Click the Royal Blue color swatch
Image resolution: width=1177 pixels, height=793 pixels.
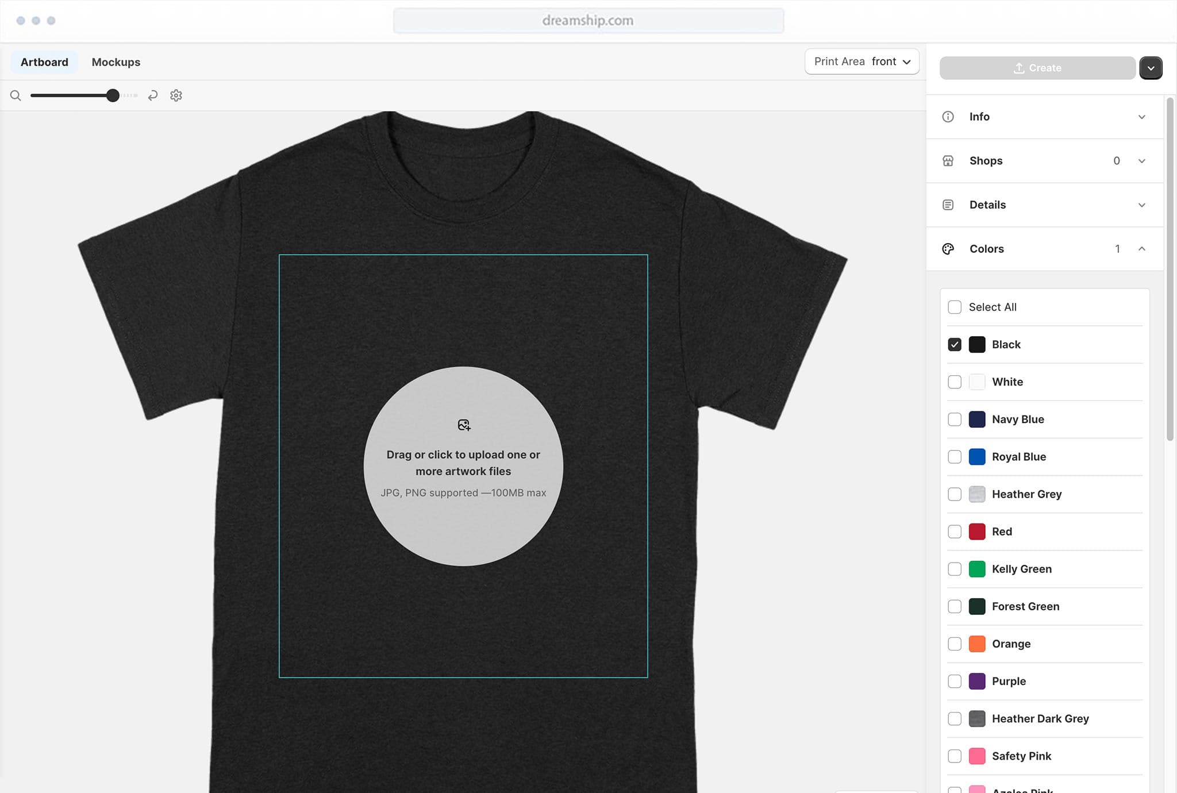(x=977, y=457)
